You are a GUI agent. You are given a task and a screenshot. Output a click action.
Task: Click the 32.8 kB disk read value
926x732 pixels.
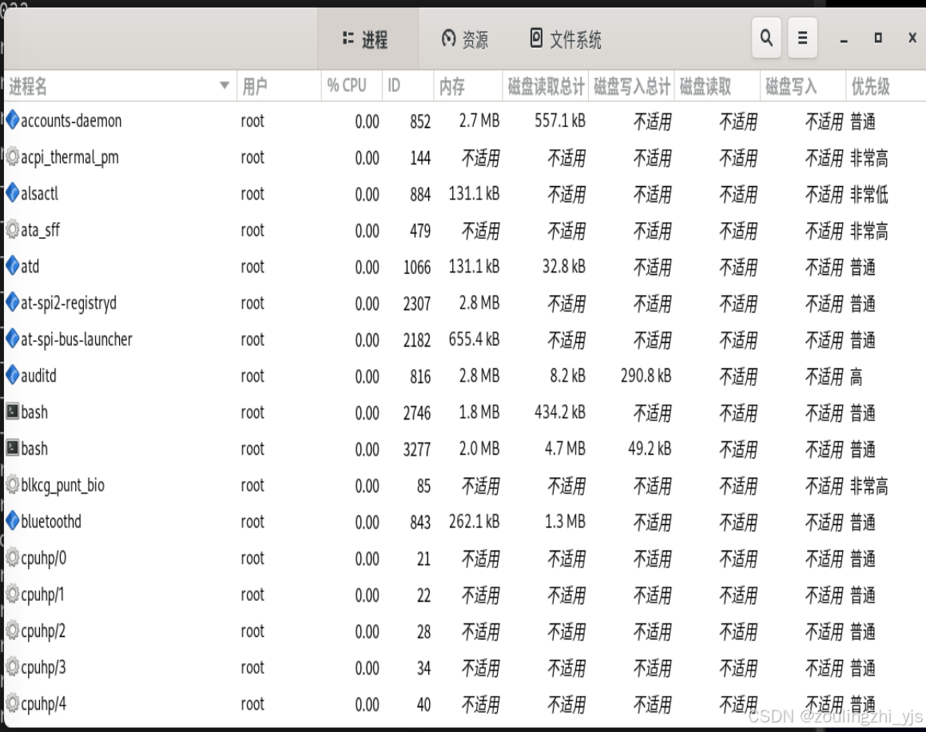[x=564, y=267]
